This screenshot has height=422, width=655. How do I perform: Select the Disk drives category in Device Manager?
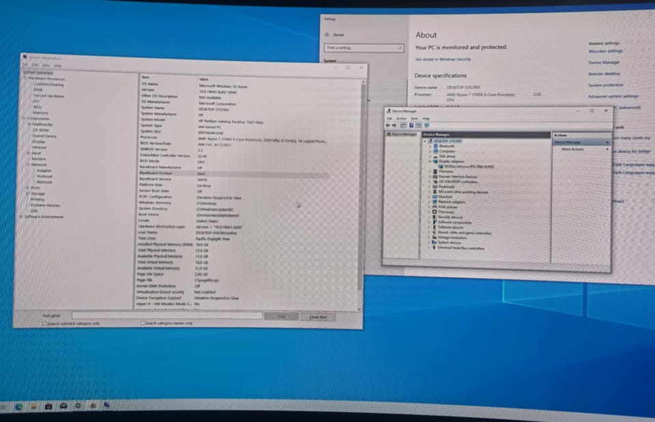point(447,156)
